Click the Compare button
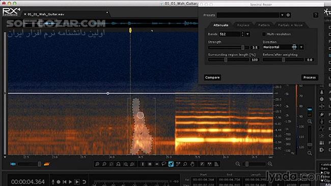This screenshot has height=186, width=331. [212, 78]
